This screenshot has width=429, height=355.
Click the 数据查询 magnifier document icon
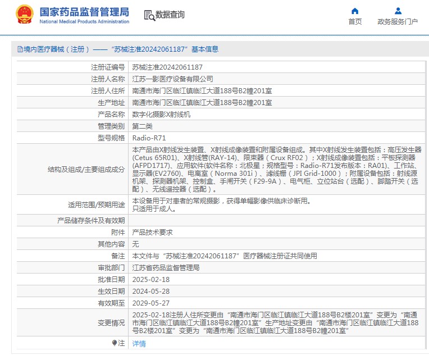point(149,15)
